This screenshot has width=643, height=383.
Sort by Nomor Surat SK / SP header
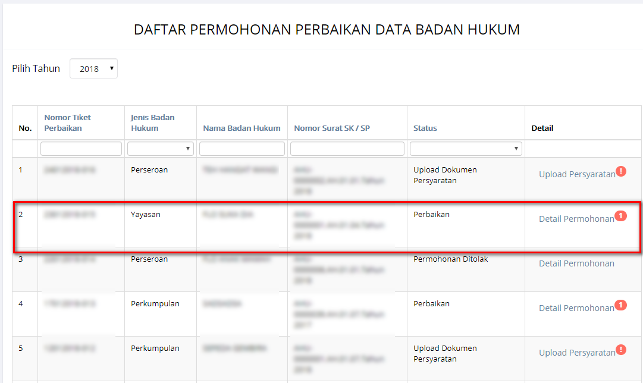[x=331, y=128]
